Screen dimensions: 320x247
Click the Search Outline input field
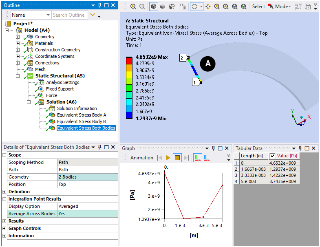[69, 15]
